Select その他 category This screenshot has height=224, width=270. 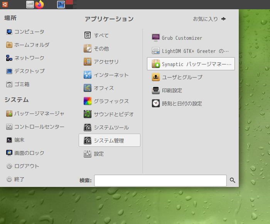pos(110,49)
